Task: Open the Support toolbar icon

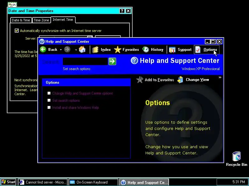Action: coord(172,50)
